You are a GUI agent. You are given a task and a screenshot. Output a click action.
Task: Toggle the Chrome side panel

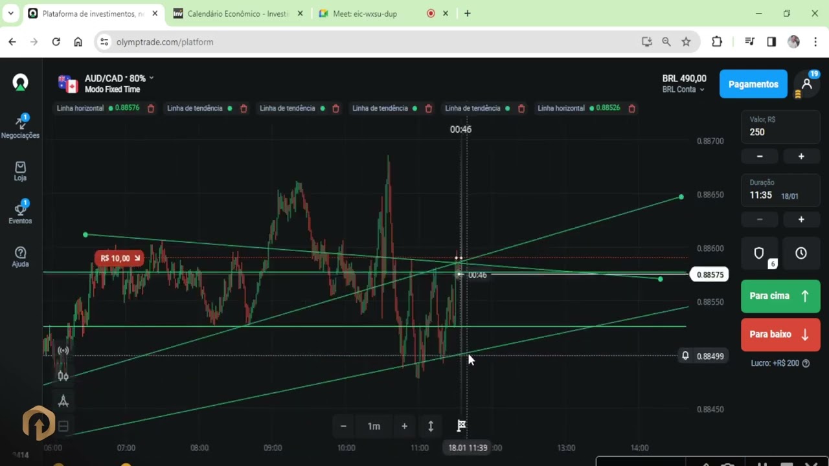[771, 42]
